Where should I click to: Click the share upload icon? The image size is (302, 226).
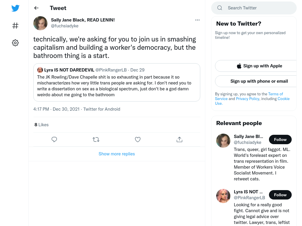pyautogui.click(x=179, y=139)
